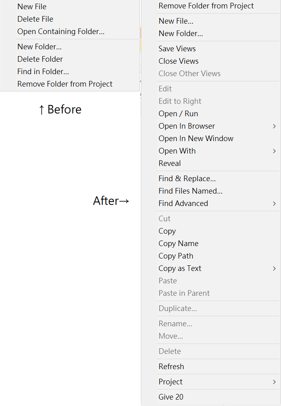Select the Close Views menu entry

tap(179, 61)
